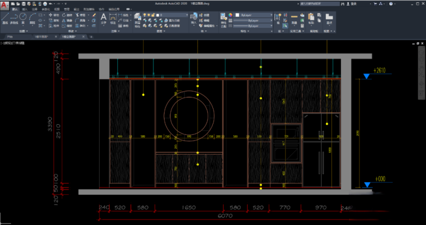Viewport: 426px width, 225px height.
Task: Add a new drawing tab with plus button
Action: pyautogui.click(x=91, y=37)
